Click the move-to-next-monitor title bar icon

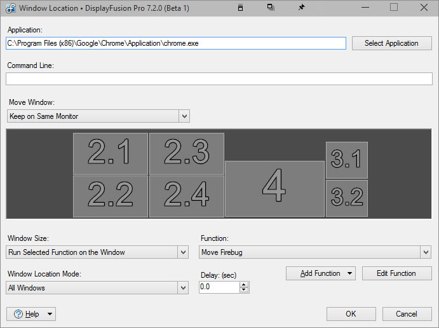click(271, 8)
